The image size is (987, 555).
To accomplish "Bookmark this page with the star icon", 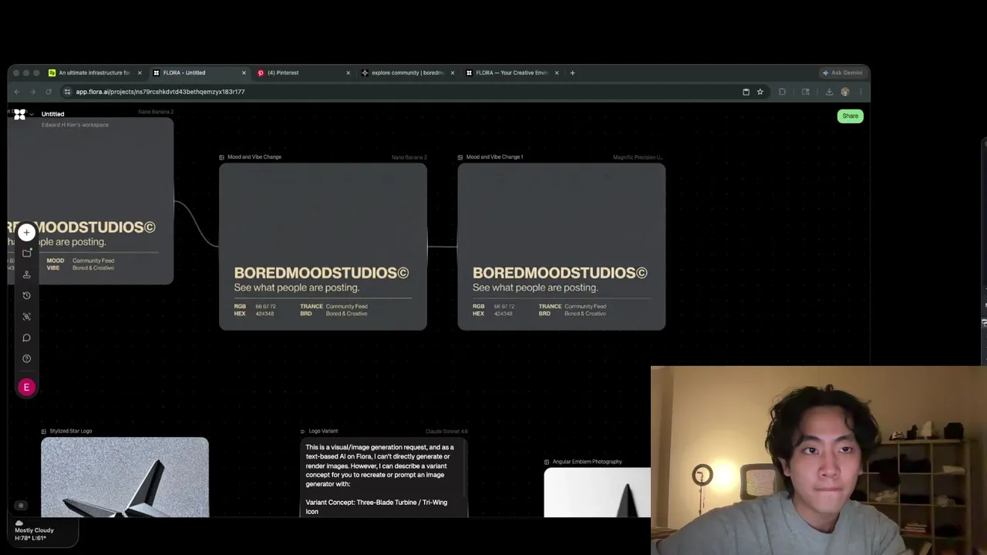I will [760, 92].
